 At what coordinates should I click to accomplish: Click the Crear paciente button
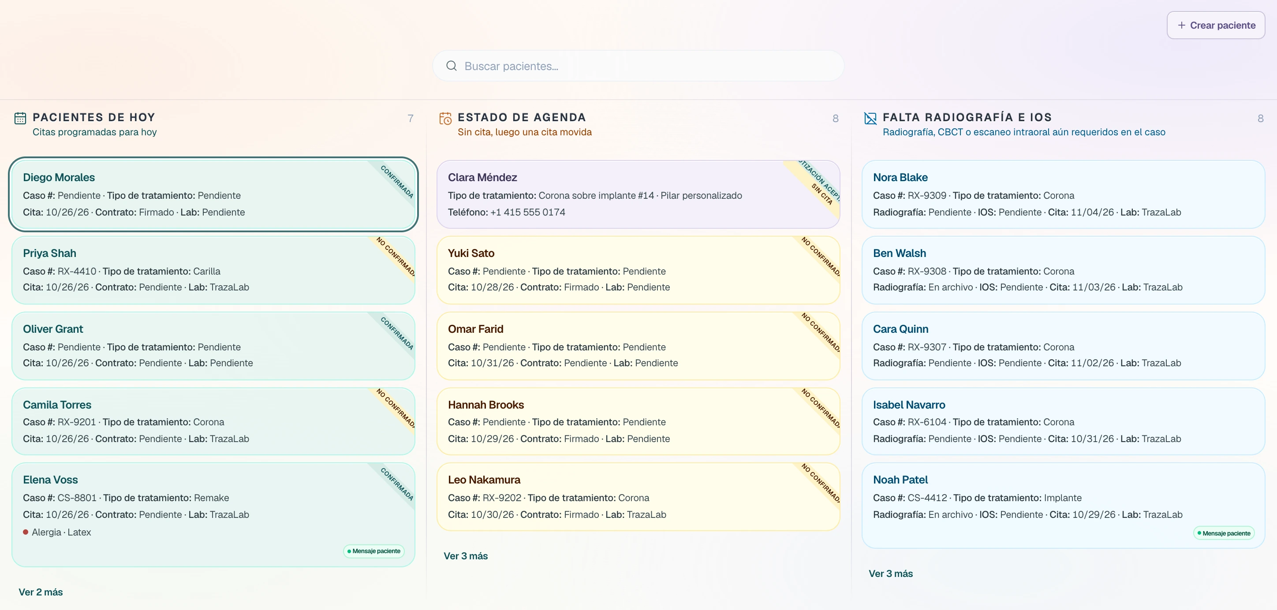click(x=1216, y=25)
